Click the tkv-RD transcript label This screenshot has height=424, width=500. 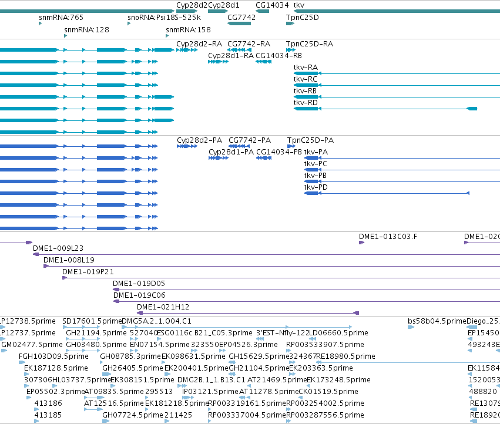pos(306,103)
